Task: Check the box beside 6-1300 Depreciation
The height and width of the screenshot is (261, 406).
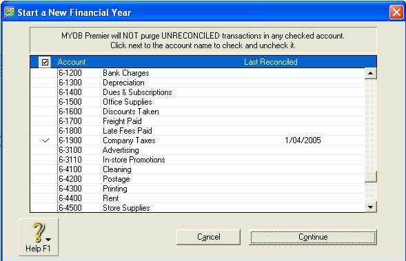Action: [44, 83]
